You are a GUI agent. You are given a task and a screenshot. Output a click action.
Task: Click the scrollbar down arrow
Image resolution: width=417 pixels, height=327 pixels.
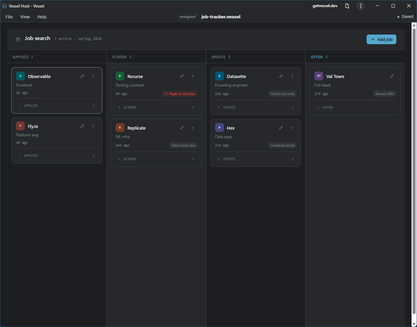414,324
